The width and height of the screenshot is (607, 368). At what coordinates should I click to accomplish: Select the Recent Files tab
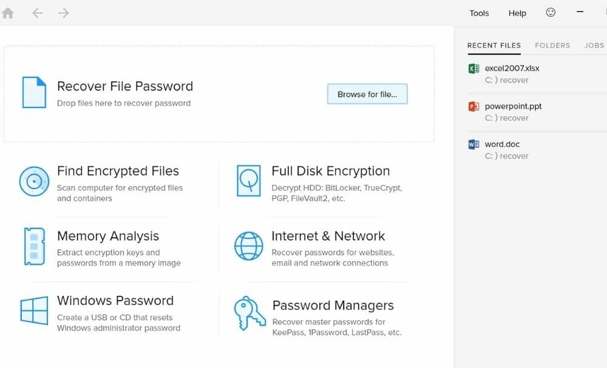tap(494, 45)
